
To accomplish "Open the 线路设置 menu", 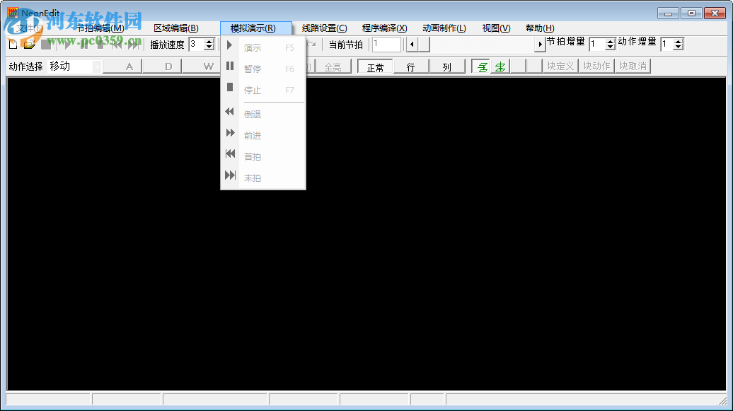I will point(325,28).
